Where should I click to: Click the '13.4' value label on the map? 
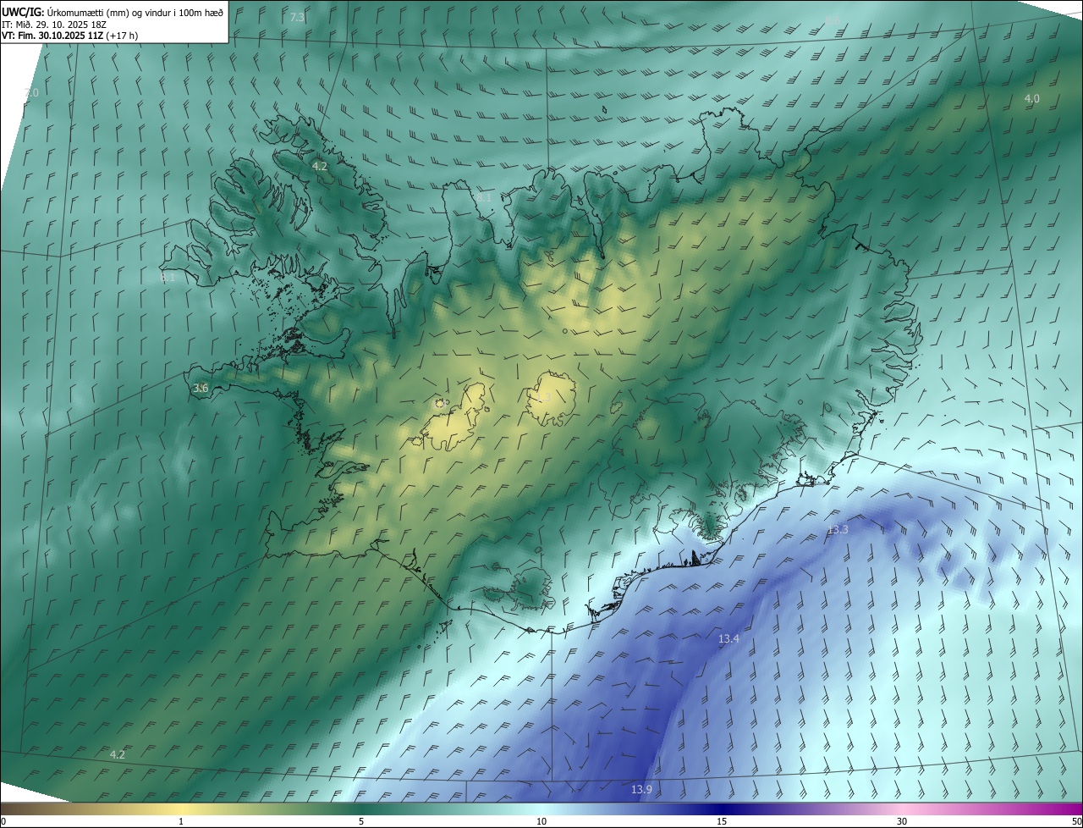pos(728,638)
